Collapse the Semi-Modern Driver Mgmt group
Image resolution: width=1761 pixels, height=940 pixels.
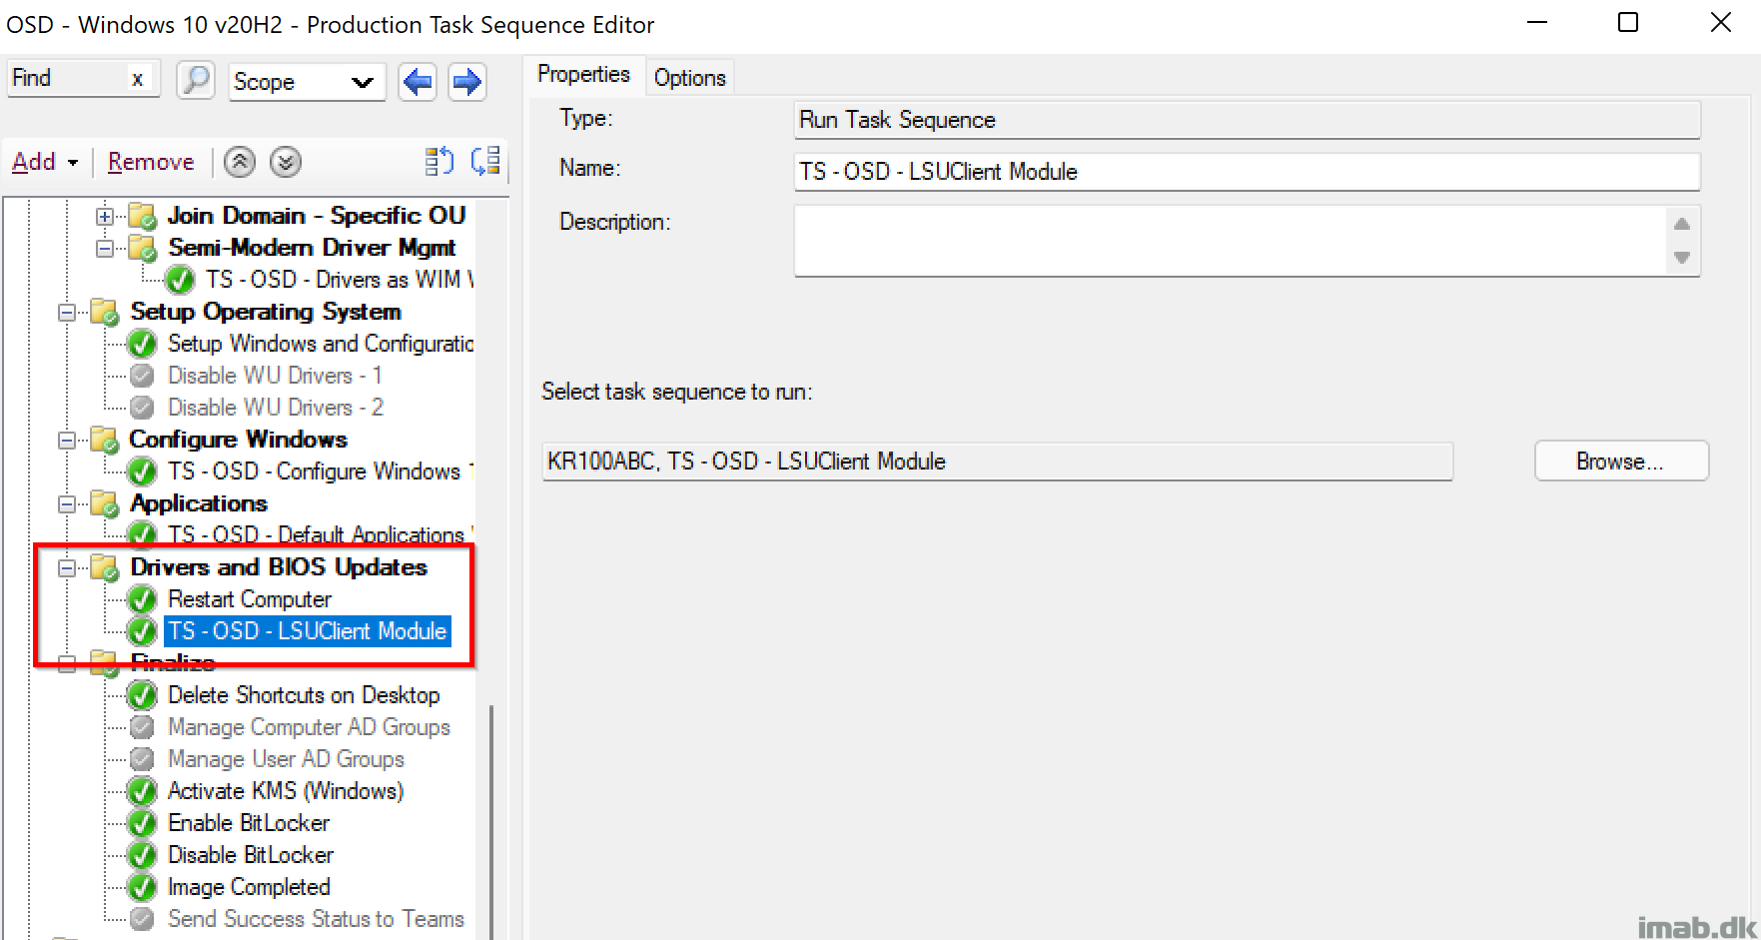(x=105, y=248)
